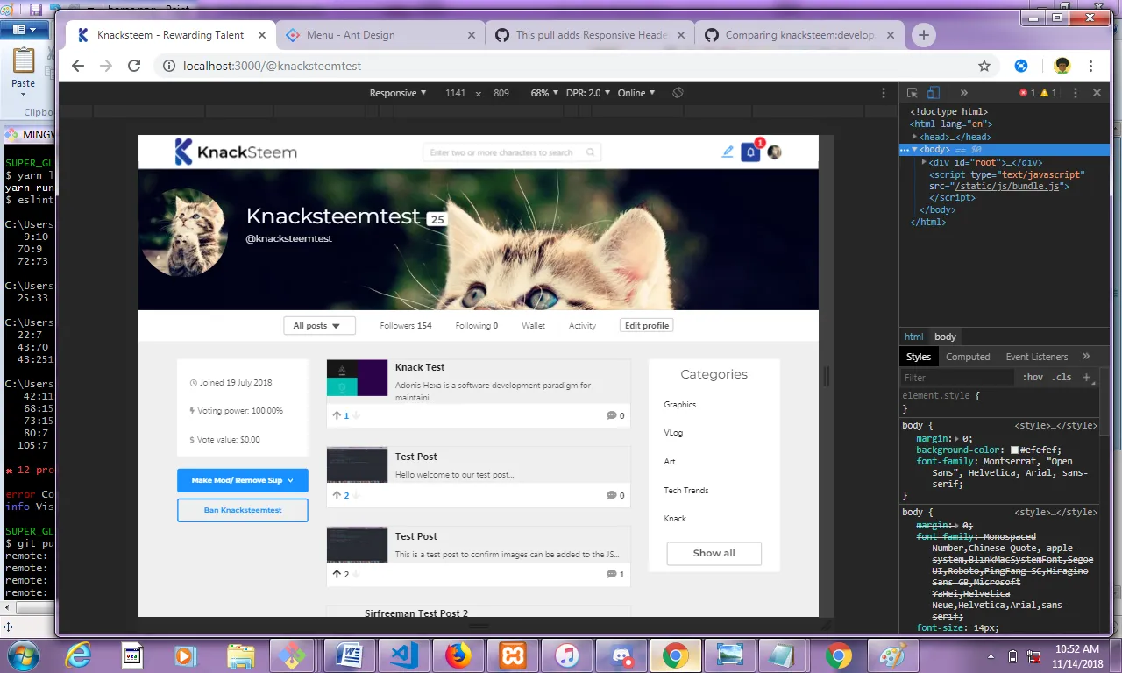Open the Chrome profile avatar
Viewport: 1122px width, 673px height.
pos(1062,66)
